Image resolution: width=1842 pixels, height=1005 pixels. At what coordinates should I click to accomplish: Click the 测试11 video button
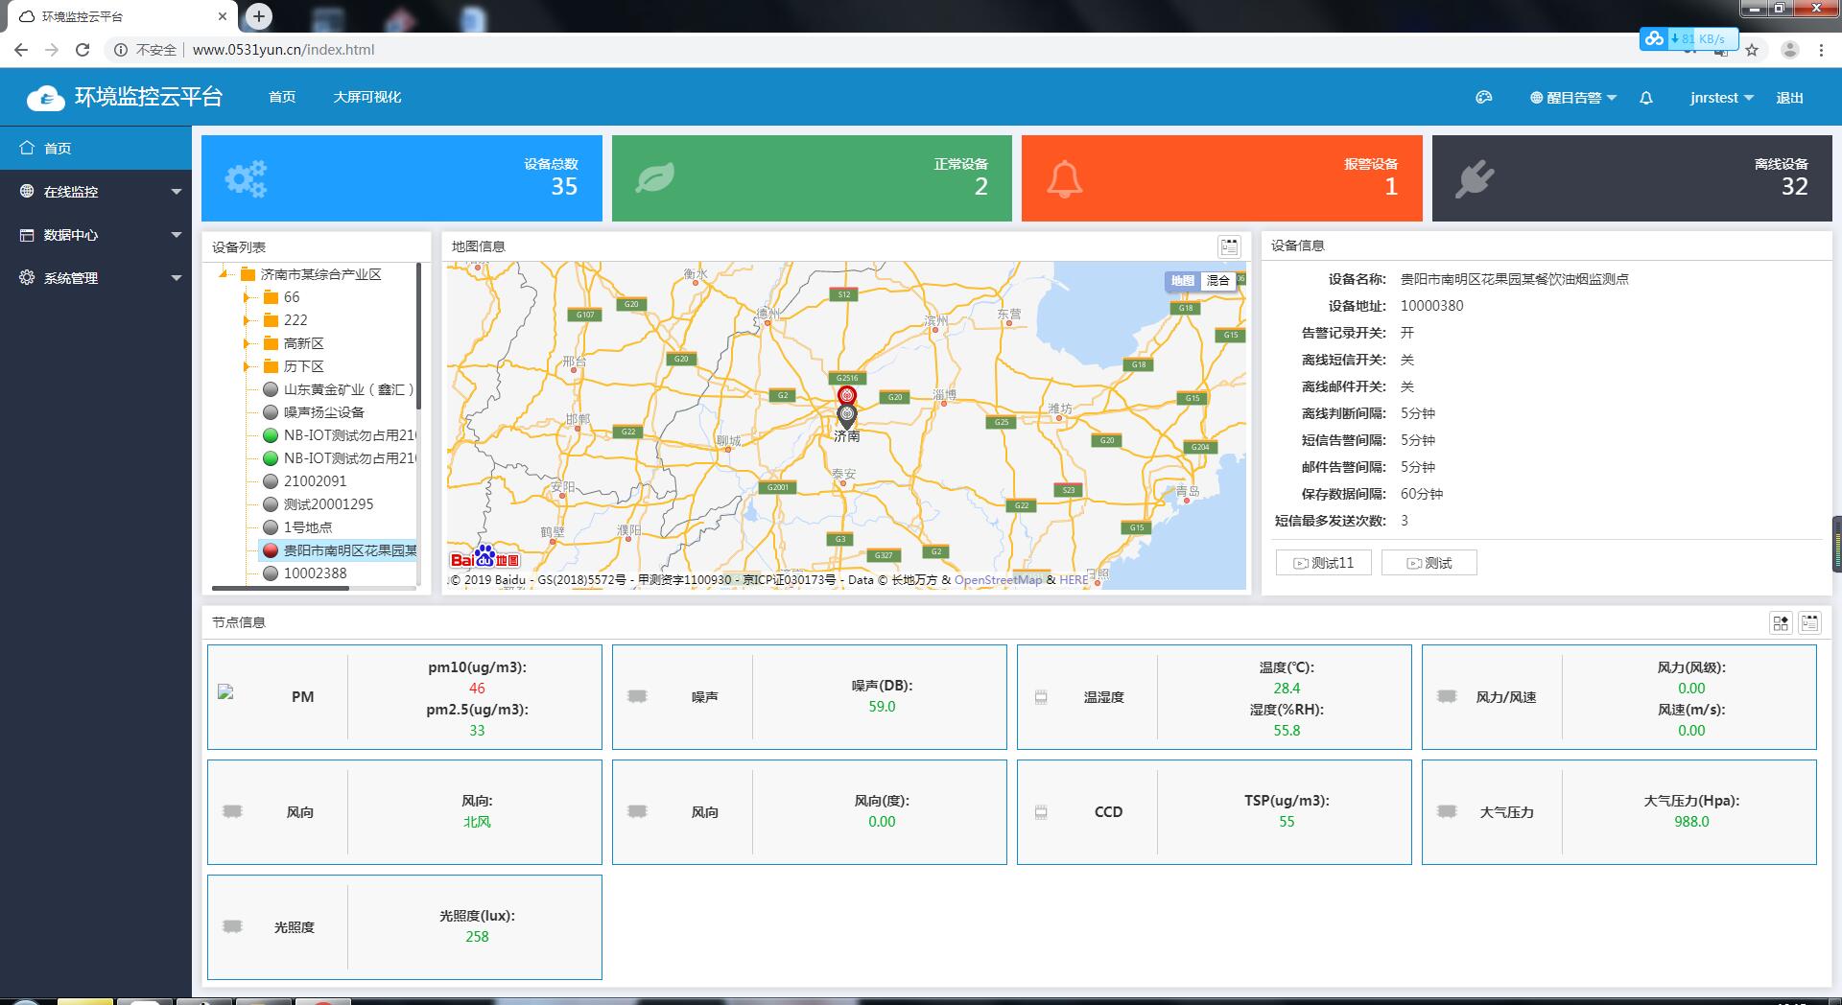point(1323,563)
